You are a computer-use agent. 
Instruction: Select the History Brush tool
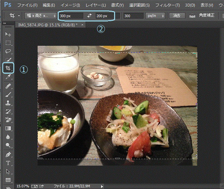tap(8, 111)
